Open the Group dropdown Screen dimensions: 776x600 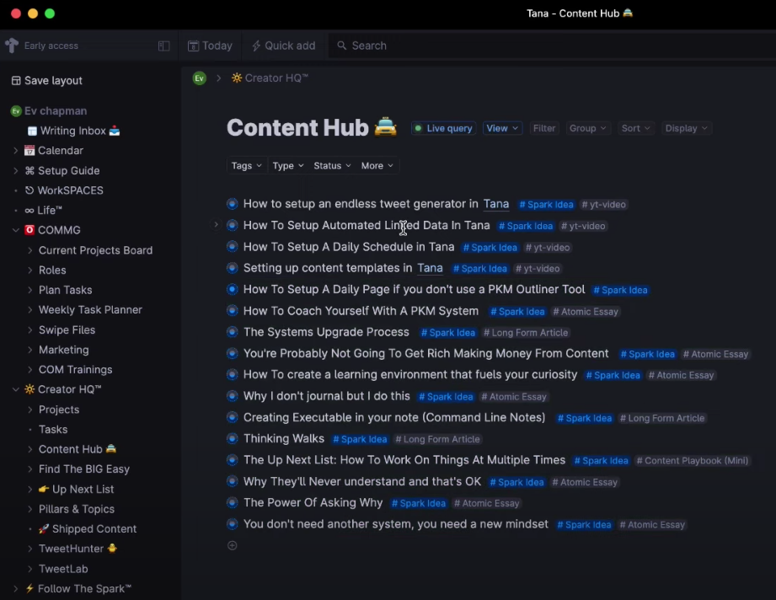coord(587,128)
